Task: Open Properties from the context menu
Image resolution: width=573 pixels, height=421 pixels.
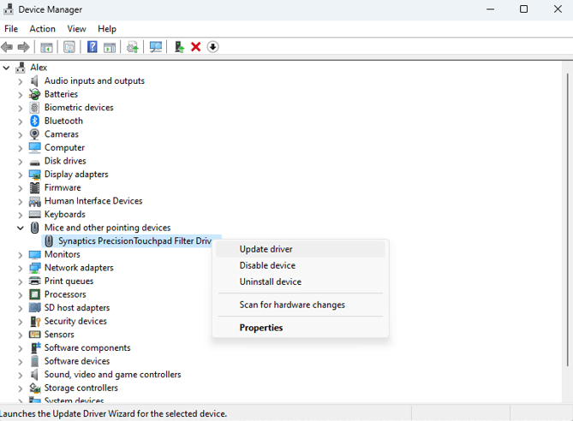Action: 260,328
